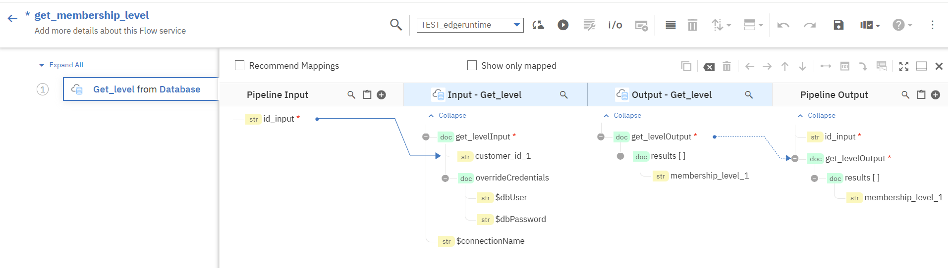Click the Expand All link
This screenshot has width=948, height=268.
click(66, 65)
